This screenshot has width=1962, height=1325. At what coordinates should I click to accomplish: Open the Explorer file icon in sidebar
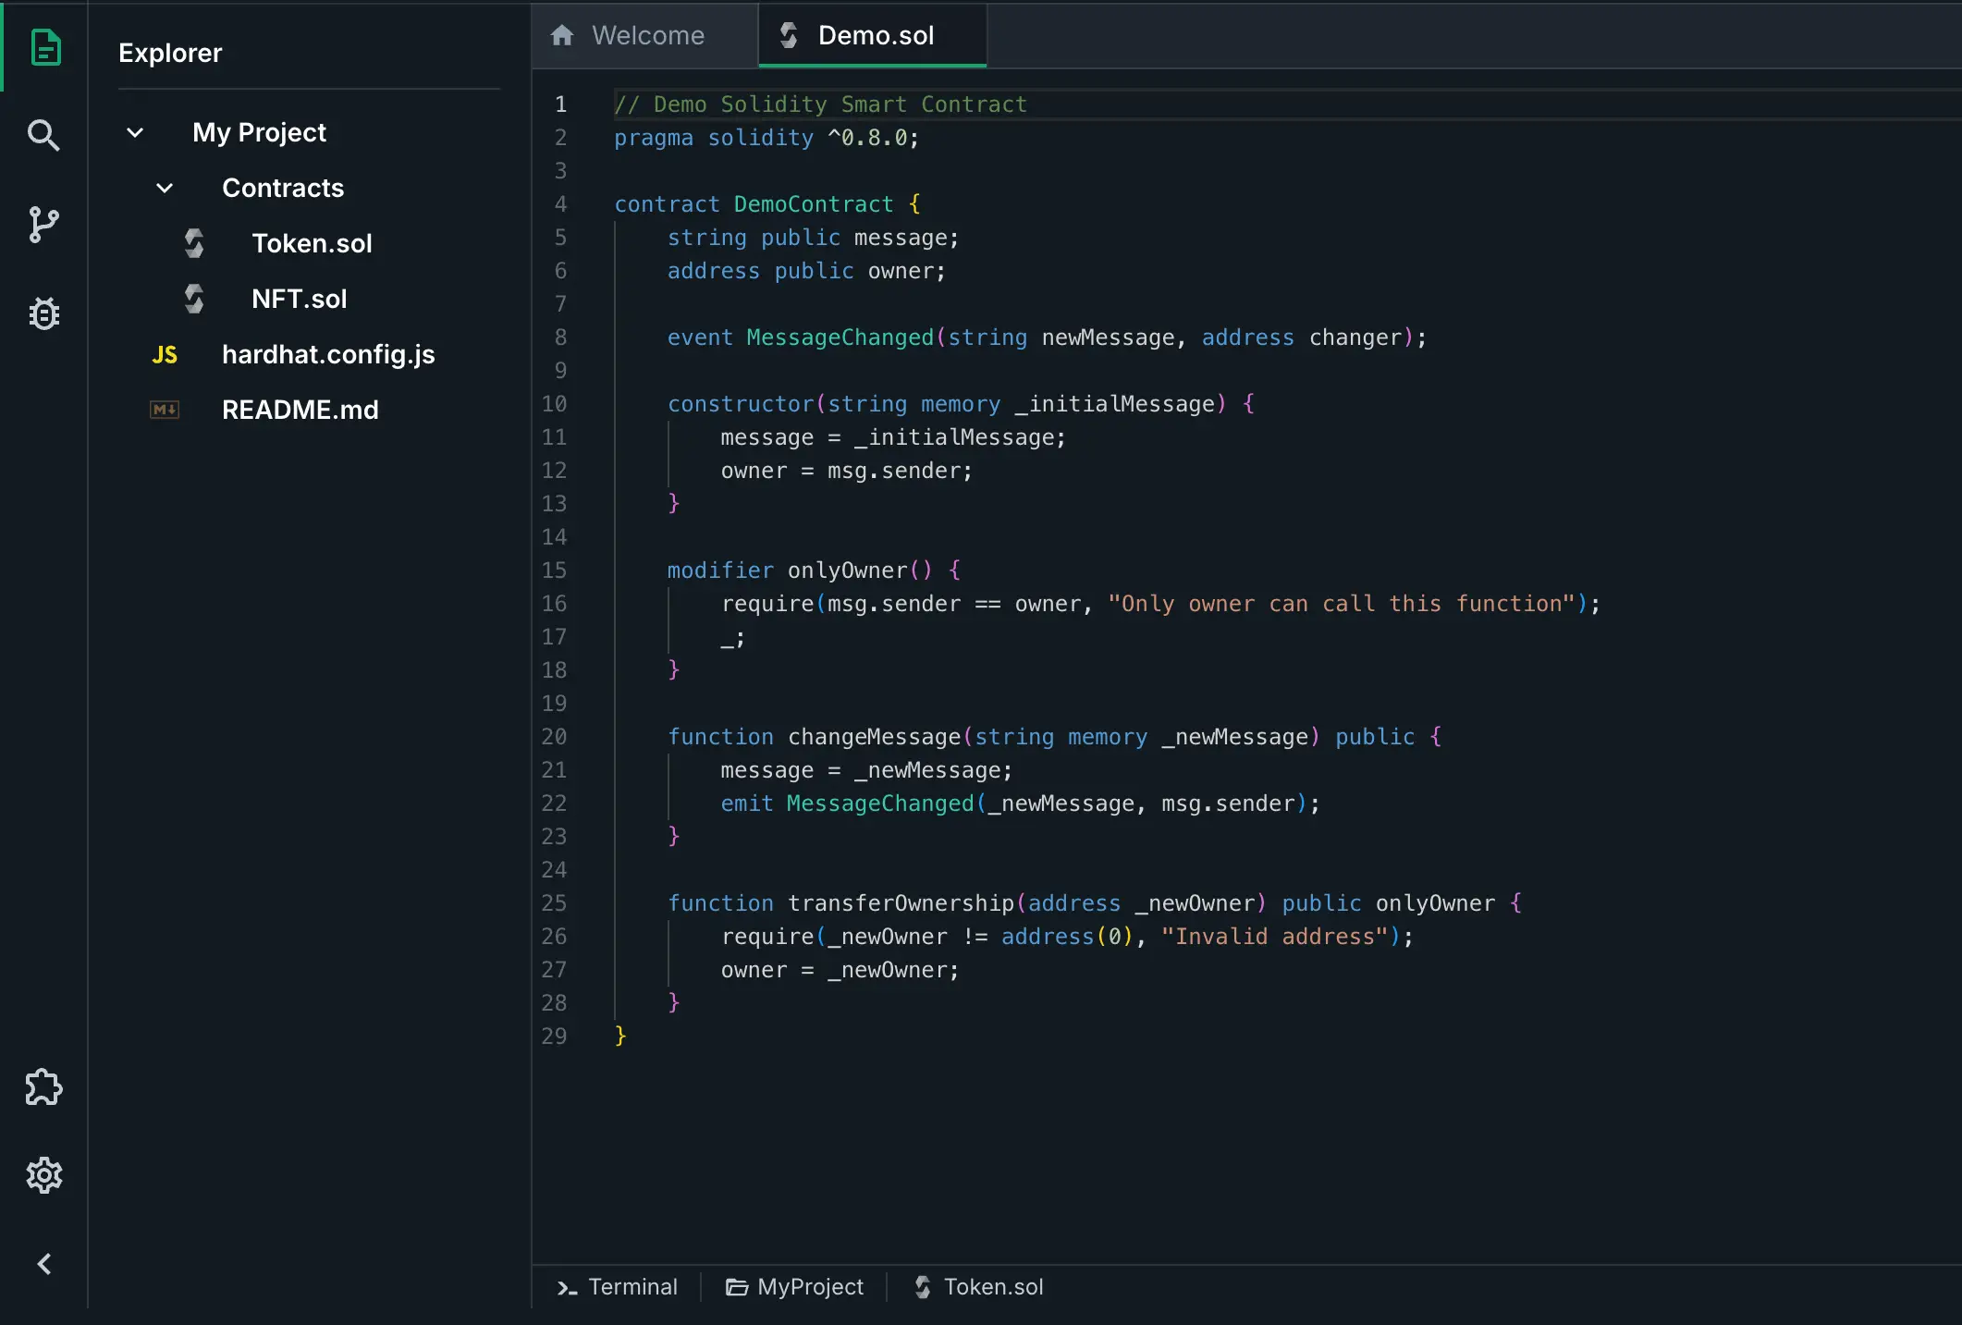coord(44,47)
